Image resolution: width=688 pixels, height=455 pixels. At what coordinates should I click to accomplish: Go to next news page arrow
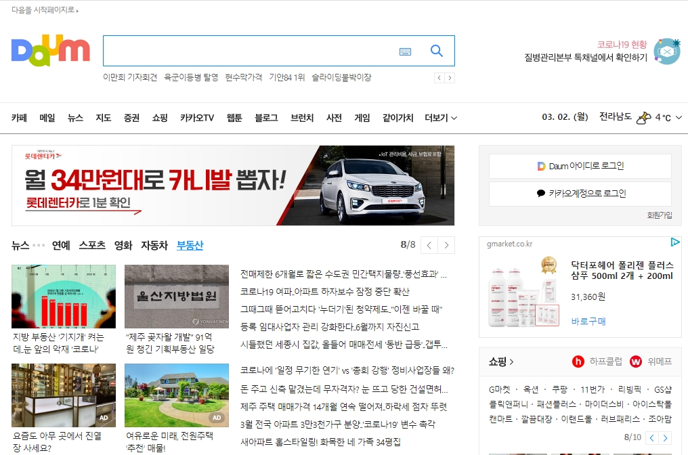point(446,245)
